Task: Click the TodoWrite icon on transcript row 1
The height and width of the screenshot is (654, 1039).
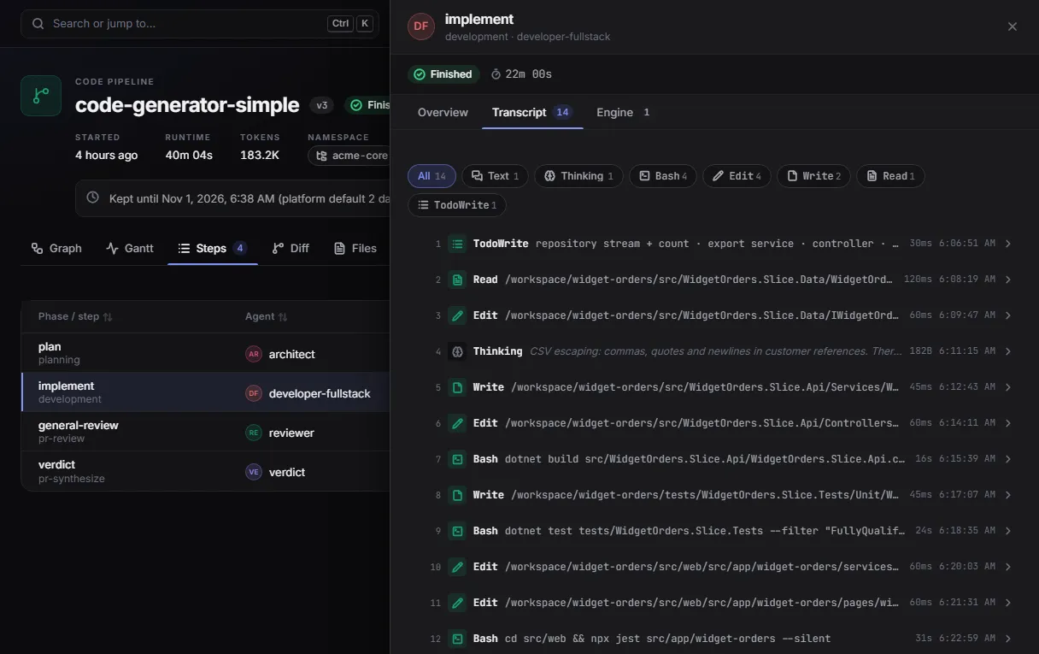Action: pos(457,244)
